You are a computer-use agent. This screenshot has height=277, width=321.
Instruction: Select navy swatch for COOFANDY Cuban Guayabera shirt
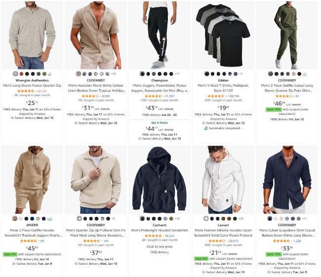(x=270, y=218)
